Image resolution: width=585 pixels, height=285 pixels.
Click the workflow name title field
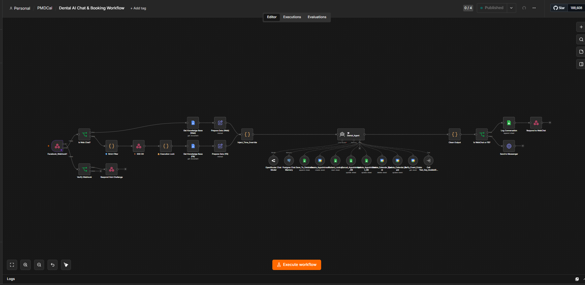tap(92, 8)
